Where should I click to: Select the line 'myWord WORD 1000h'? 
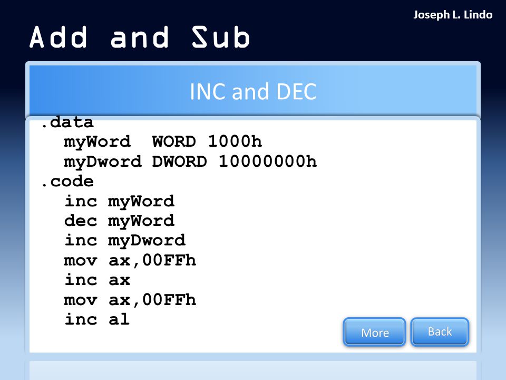click(163, 142)
